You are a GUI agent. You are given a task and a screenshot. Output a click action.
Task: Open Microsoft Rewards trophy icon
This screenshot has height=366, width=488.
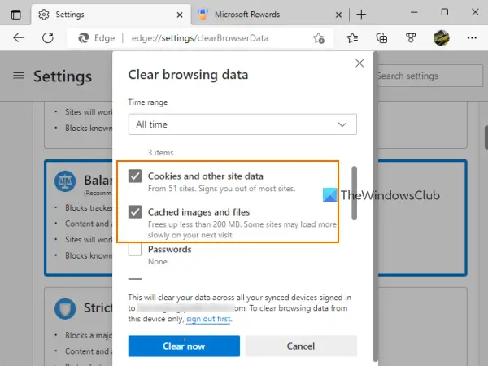tap(411, 38)
